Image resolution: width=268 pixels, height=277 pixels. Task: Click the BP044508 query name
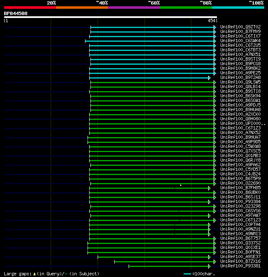[x=16, y=13]
